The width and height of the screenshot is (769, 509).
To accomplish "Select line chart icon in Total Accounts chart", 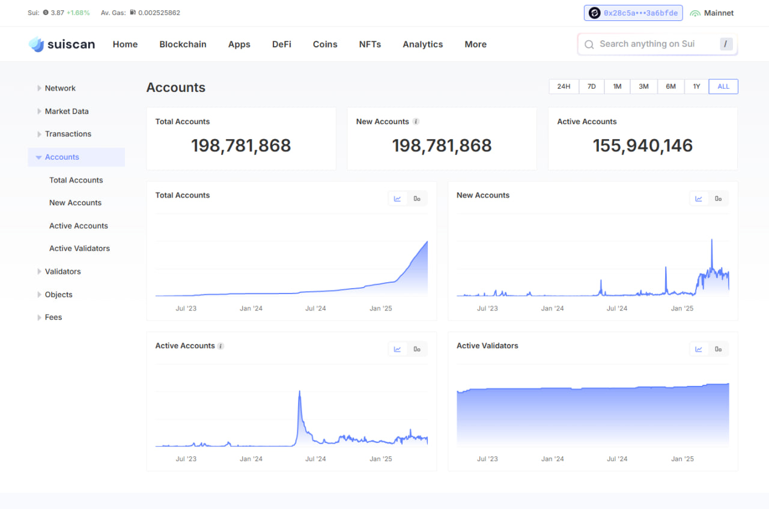I will 398,199.
